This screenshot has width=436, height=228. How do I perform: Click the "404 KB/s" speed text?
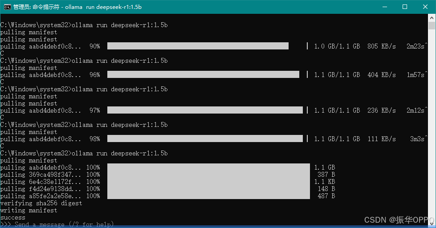click(x=382, y=74)
